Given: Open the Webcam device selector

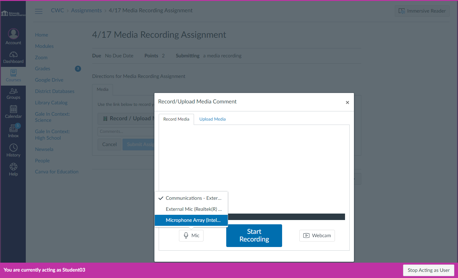Looking at the screenshot, I should [317, 236].
